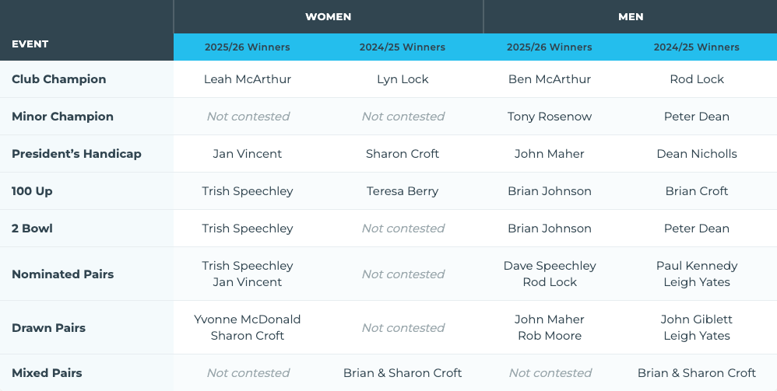Select the Dean Nicholls cell

point(696,153)
